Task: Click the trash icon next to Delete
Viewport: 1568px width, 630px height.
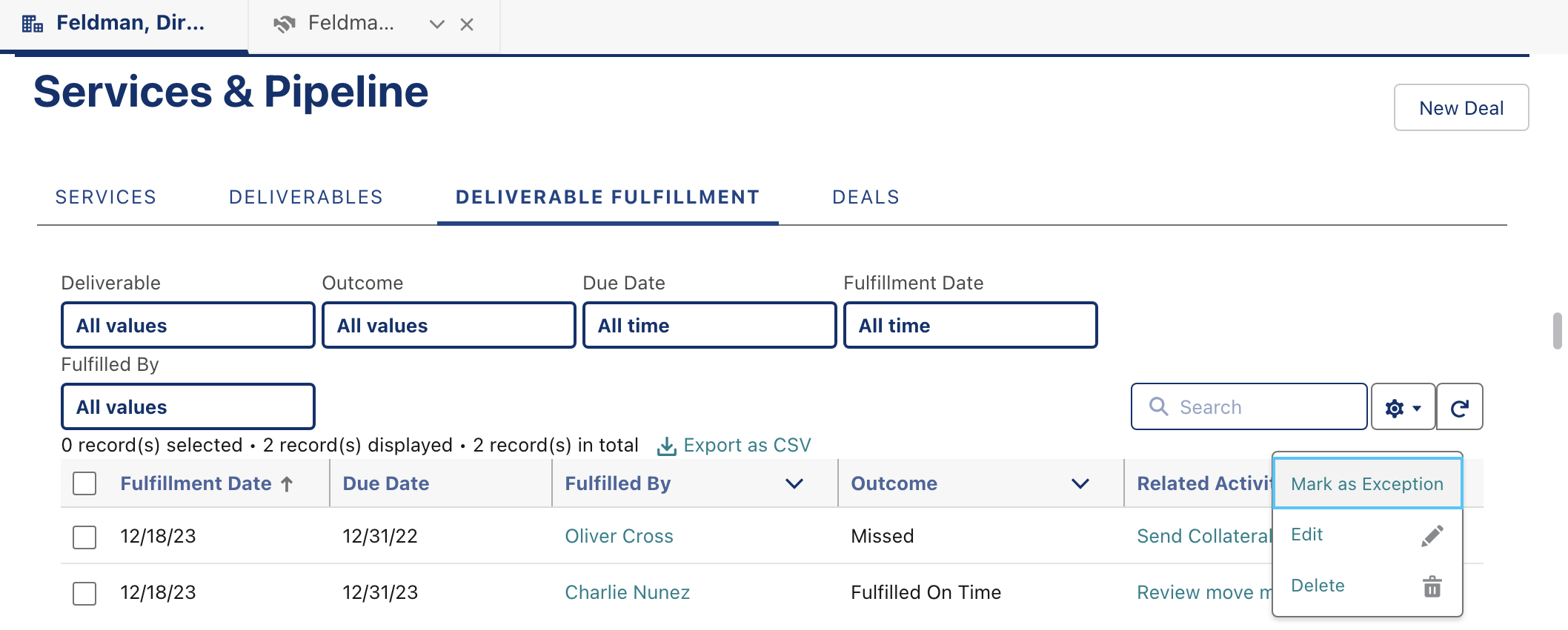Action: tap(1432, 586)
